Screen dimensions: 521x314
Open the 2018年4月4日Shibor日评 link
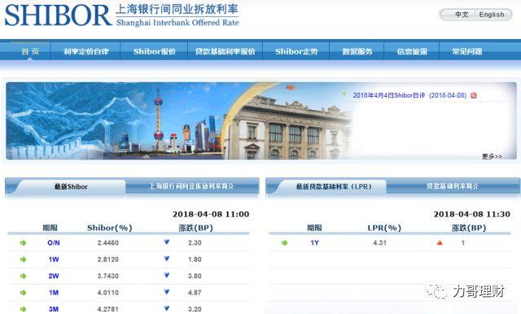click(409, 96)
